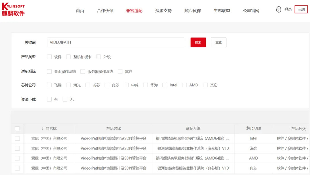
Task: Check the 整机和板卡 box
Action: (68, 57)
